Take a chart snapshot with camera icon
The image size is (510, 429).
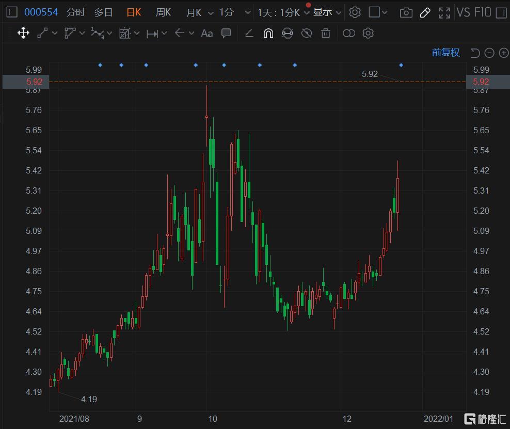coord(406,13)
